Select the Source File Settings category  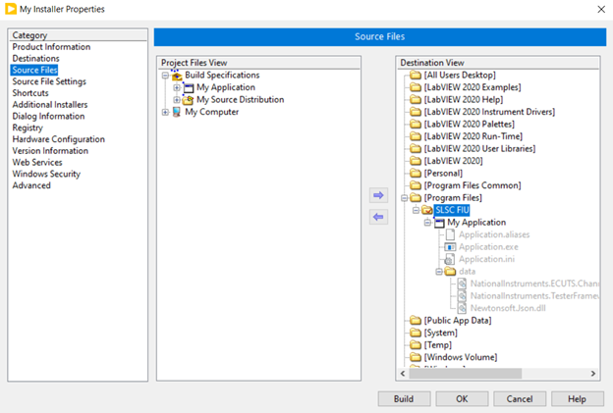[x=49, y=81]
